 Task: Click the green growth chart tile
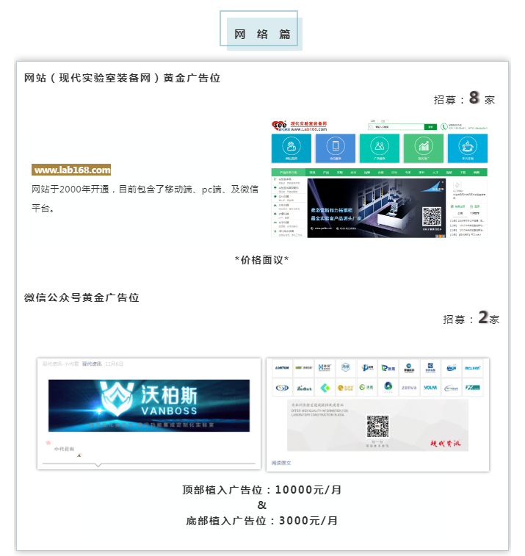pyautogui.click(x=424, y=148)
